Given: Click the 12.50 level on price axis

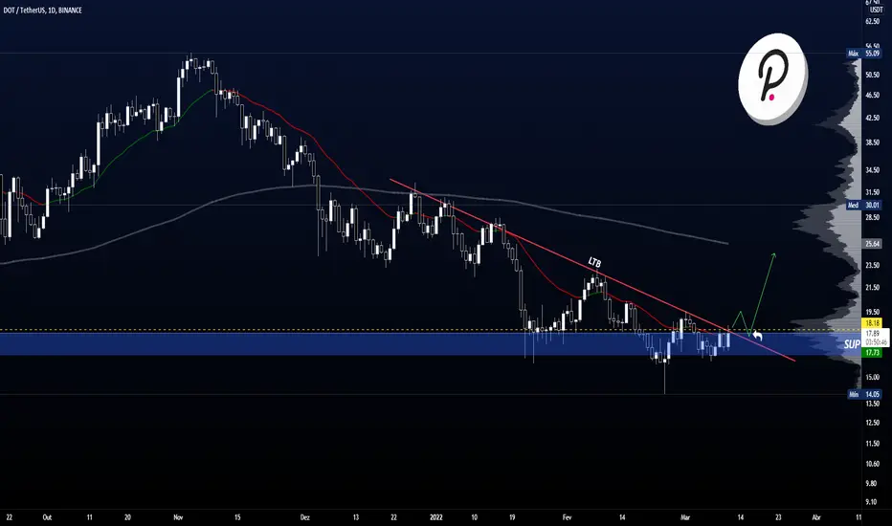Looking at the screenshot, I should point(872,423).
